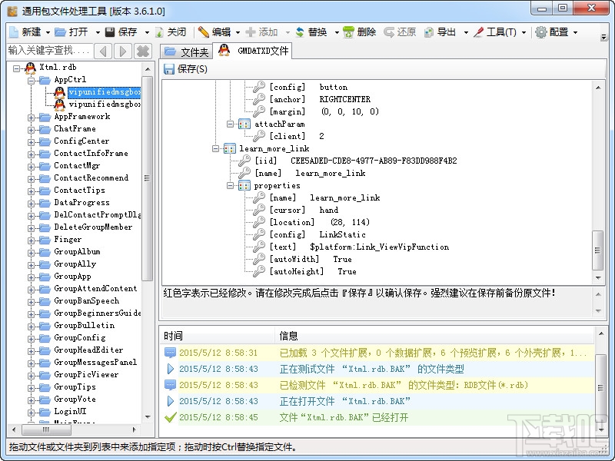Image resolution: width=615 pixels, height=461 pixels.
Task: Open the 配置 (Settings) gear menu
Action: [552, 32]
